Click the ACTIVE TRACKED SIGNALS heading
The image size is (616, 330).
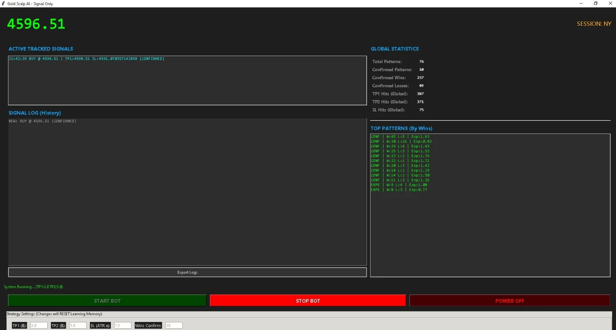(41, 49)
